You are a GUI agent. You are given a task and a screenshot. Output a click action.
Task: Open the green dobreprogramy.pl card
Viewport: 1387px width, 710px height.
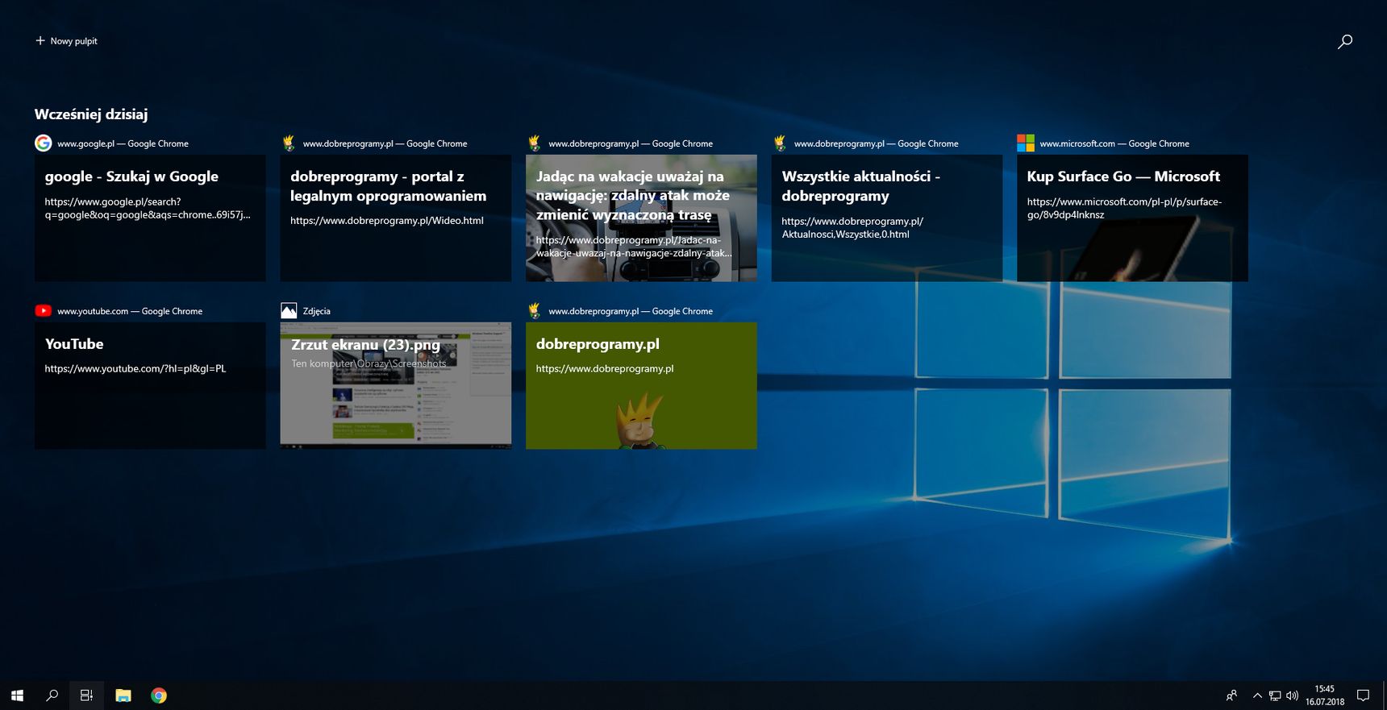pos(641,385)
